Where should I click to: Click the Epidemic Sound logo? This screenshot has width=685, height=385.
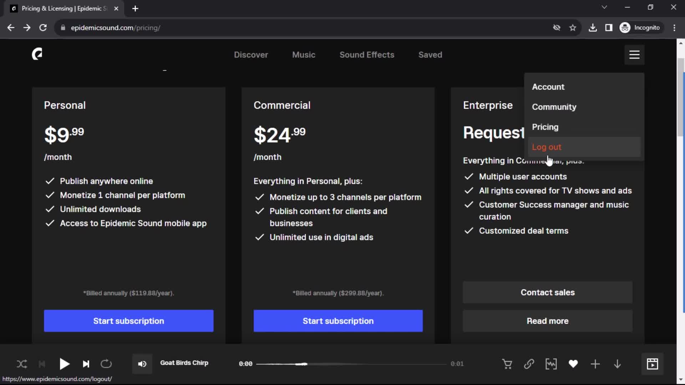37,54
